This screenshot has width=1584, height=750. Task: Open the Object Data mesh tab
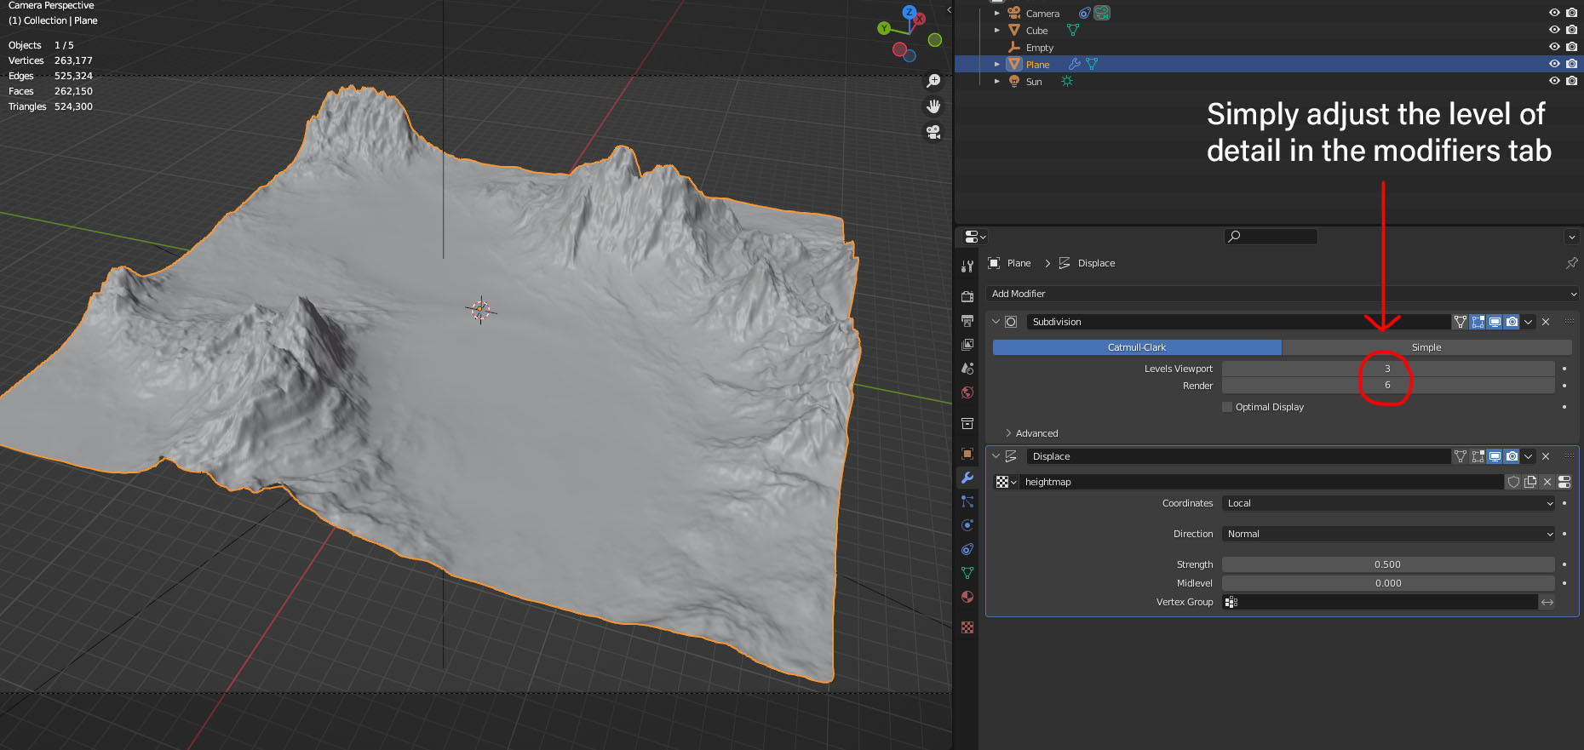point(967,573)
